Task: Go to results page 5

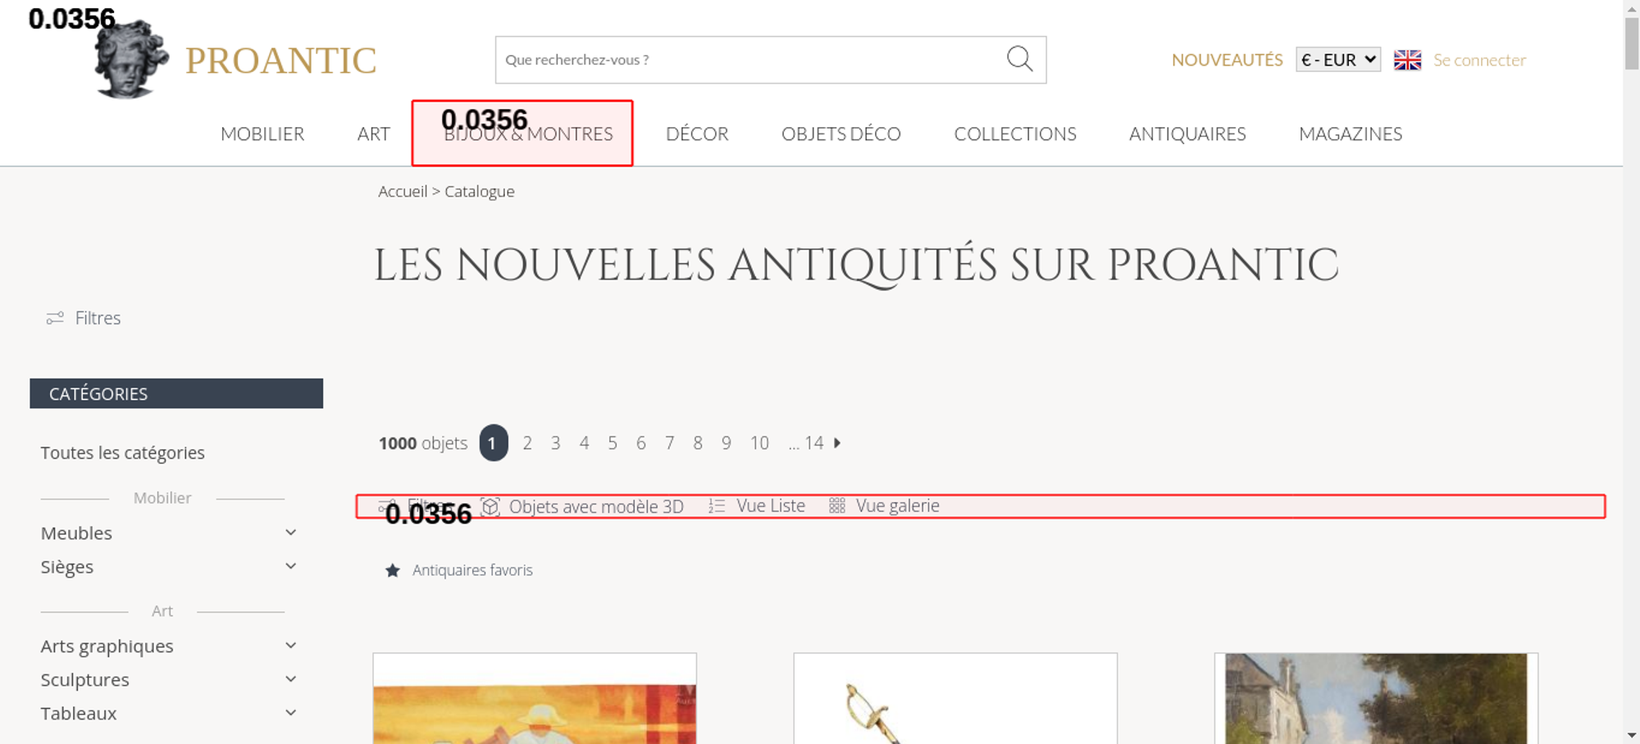Action: (613, 443)
